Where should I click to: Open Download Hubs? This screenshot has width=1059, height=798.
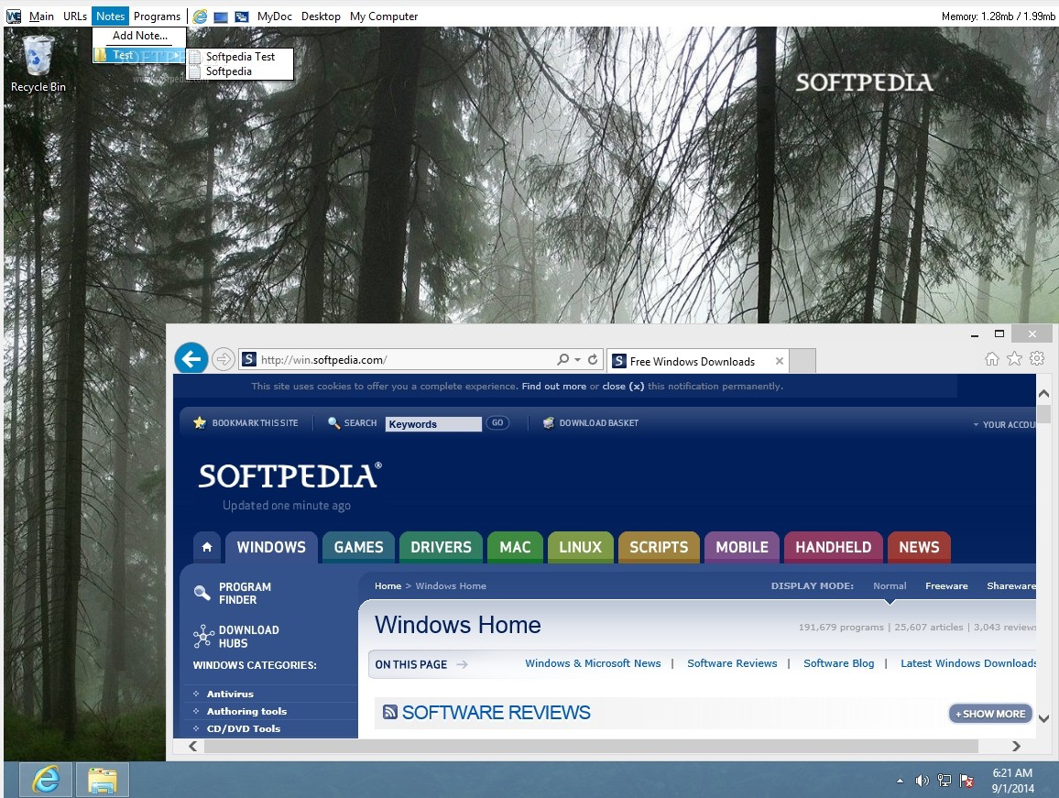236,637
